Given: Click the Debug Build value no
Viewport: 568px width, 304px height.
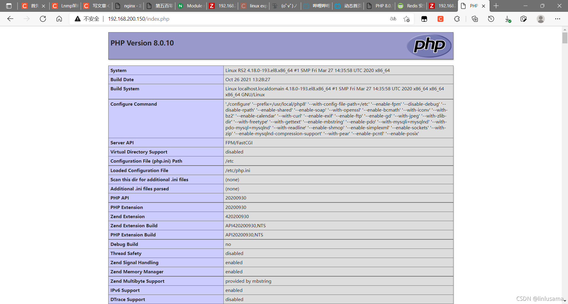Looking at the screenshot, I should [228, 244].
